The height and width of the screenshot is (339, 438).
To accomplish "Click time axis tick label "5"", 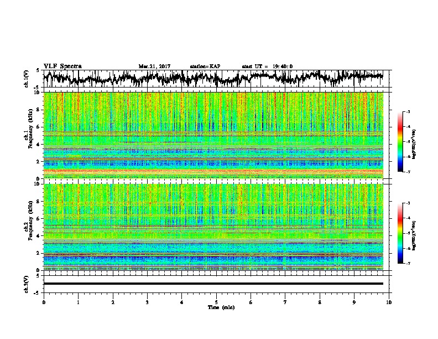I will (216, 302).
